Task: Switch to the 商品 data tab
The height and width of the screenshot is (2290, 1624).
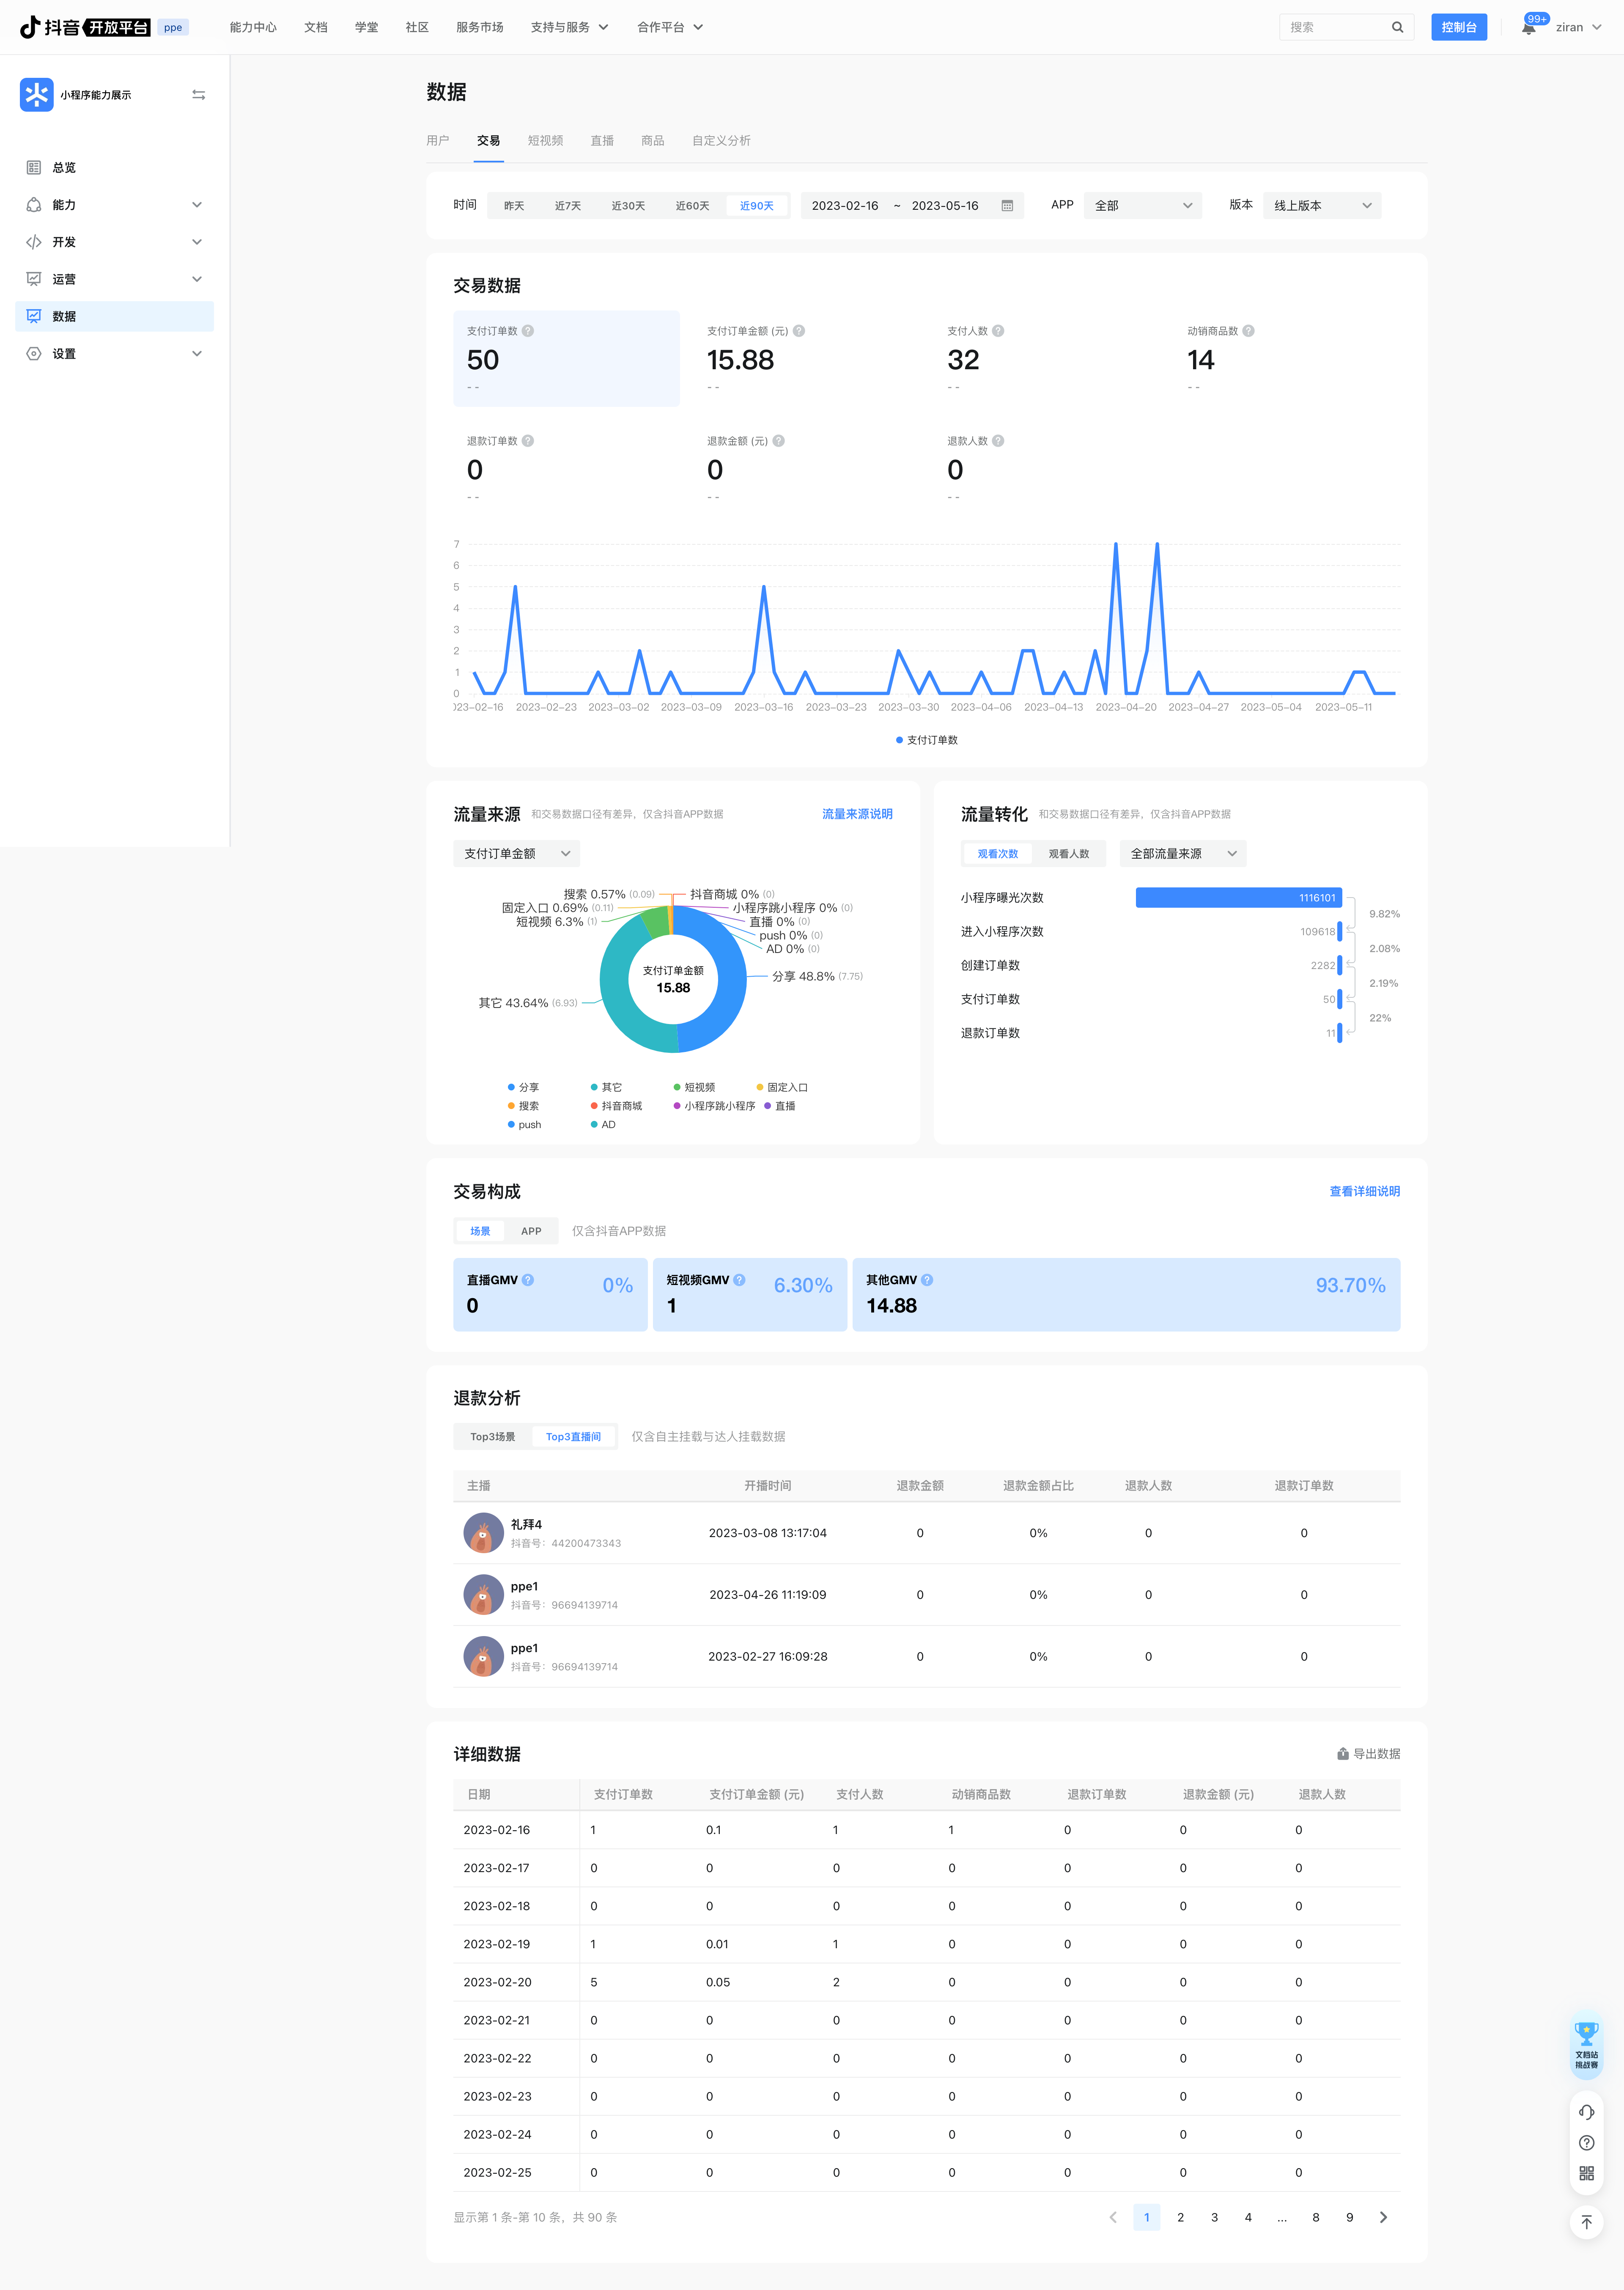Action: click(653, 141)
